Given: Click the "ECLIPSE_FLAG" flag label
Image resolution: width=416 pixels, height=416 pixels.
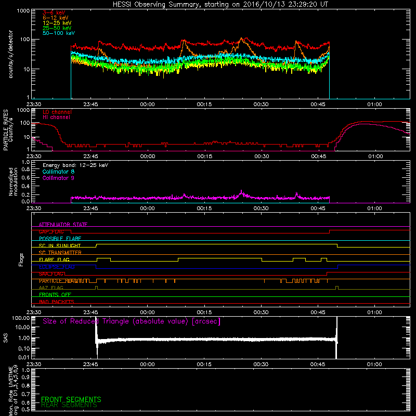Looking at the screenshot, I should tap(57, 267).
